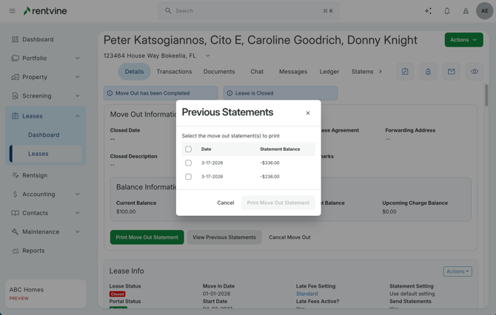Open the hamburger menu icon
Screen dimensions: 496x315
point(12,11)
